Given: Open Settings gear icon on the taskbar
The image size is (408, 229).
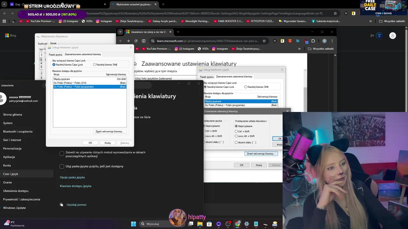Looking at the screenshot, I should pos(247,224).
